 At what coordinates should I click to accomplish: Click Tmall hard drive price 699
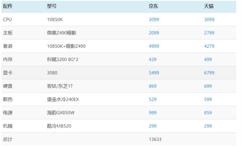pyautogui.click(x=208, y=86)
